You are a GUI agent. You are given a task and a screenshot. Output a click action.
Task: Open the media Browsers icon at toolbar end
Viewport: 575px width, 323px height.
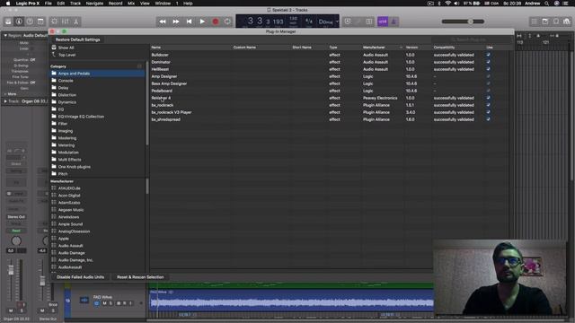coord(567,22)
